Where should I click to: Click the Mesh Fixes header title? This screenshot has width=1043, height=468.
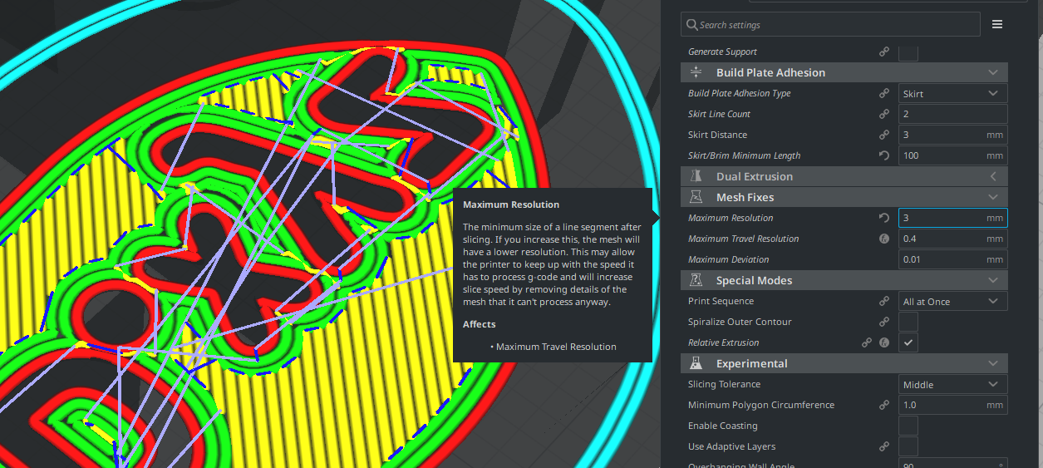[x=745, y=197]
